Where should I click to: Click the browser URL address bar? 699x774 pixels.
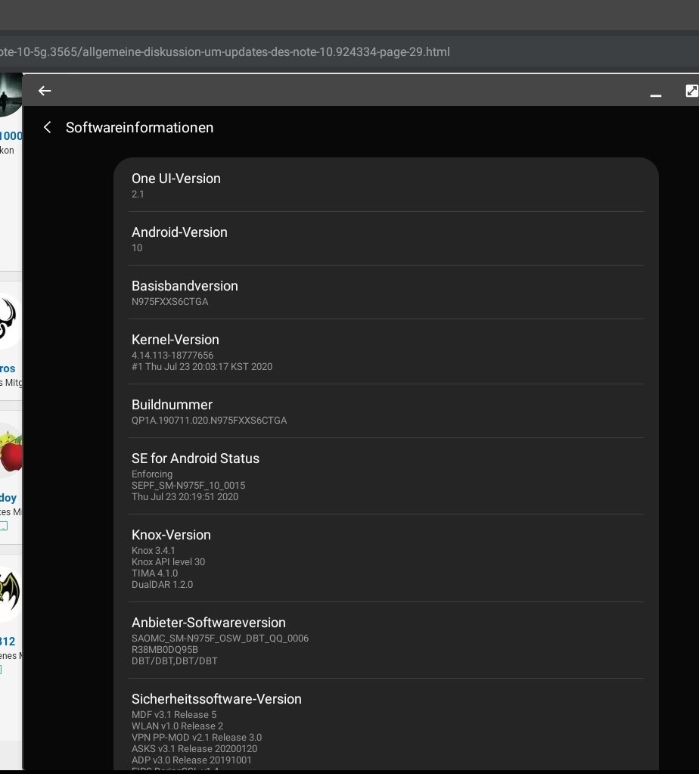coord(349,52)
